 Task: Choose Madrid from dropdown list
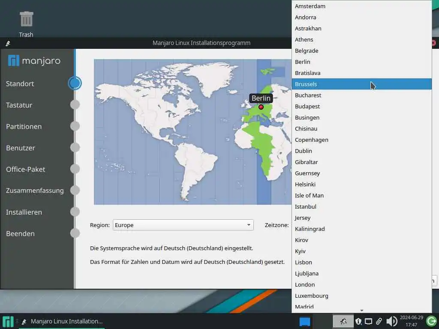362,305
